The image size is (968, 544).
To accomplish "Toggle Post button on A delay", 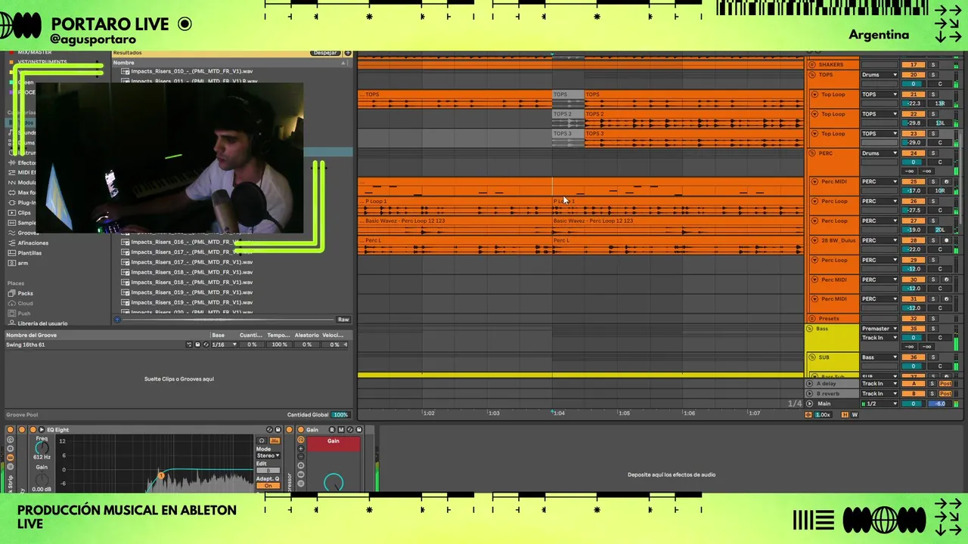I will 945,384.
